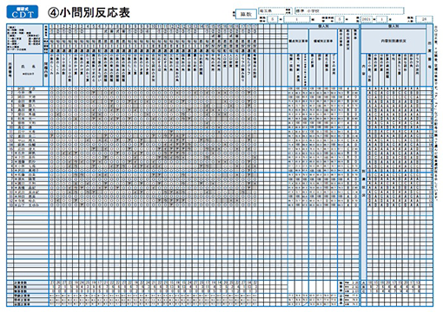Click the month field right of 2021
Viewport: 443px width, 312px height.
(x=382, y=19)
